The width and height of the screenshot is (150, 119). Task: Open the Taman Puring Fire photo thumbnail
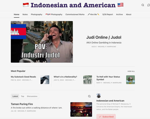pyautogui.click(x=81, y=109)
